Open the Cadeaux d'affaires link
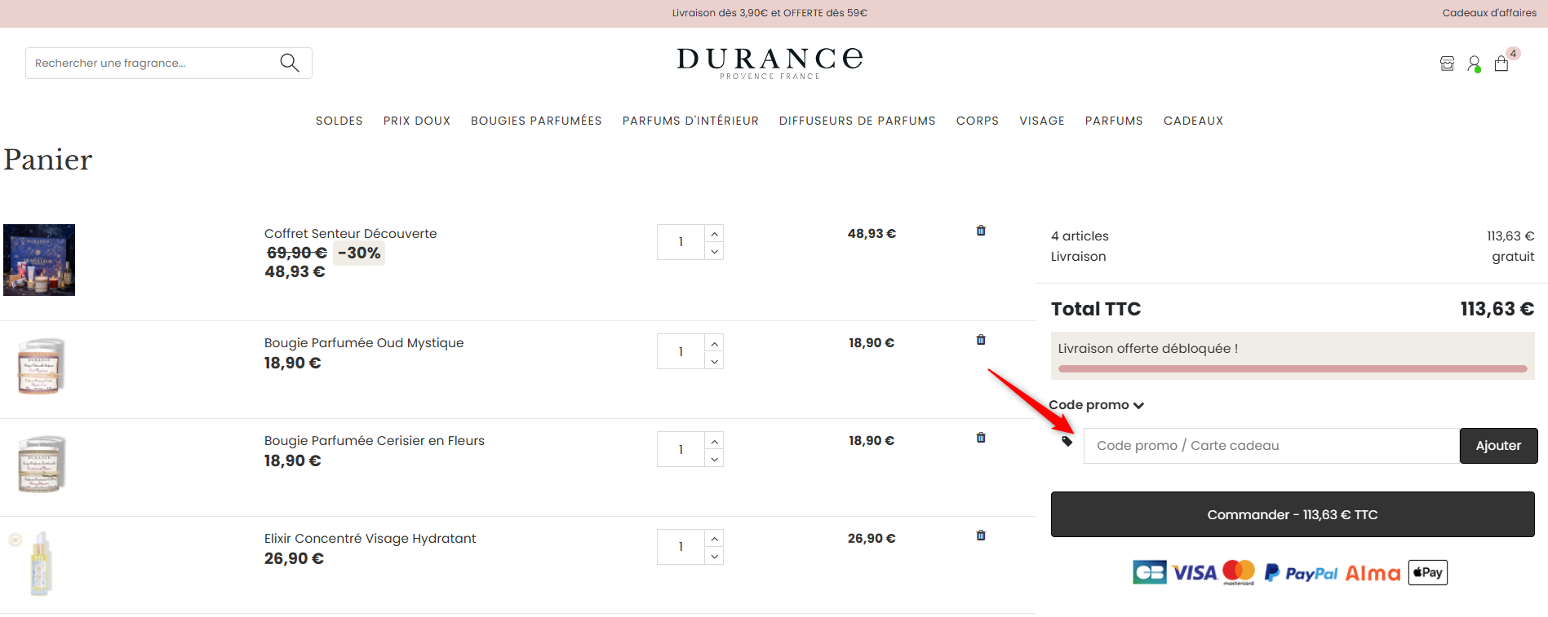The height and width of the screenshot is (617, 1548). coord(1489,13)
